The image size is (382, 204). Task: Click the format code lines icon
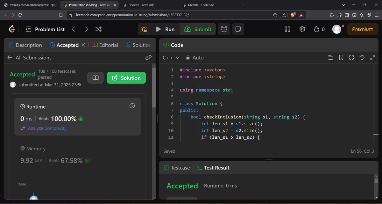tap(330, 58)
